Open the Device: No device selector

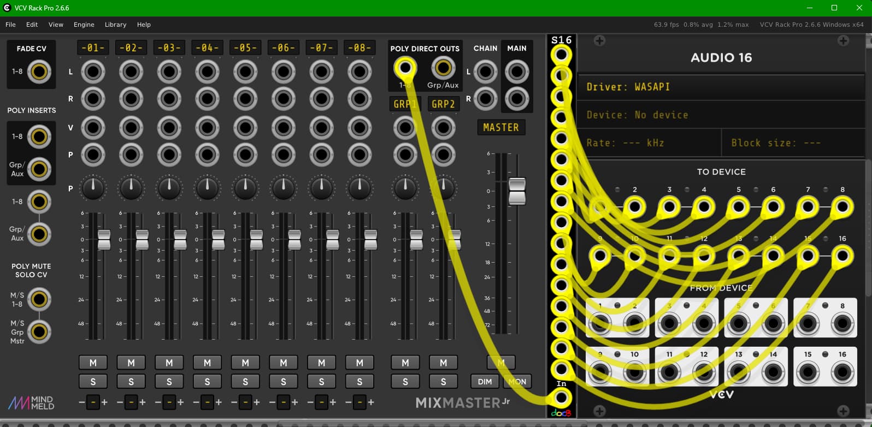pyautogui.click(x=721, y=115)
